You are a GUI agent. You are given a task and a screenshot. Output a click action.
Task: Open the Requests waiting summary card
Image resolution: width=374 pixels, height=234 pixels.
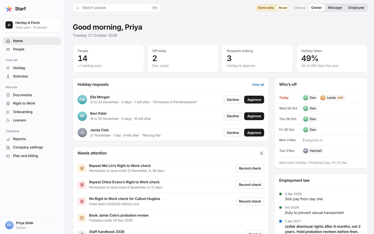pyautogui.click(x=257, y=58)
